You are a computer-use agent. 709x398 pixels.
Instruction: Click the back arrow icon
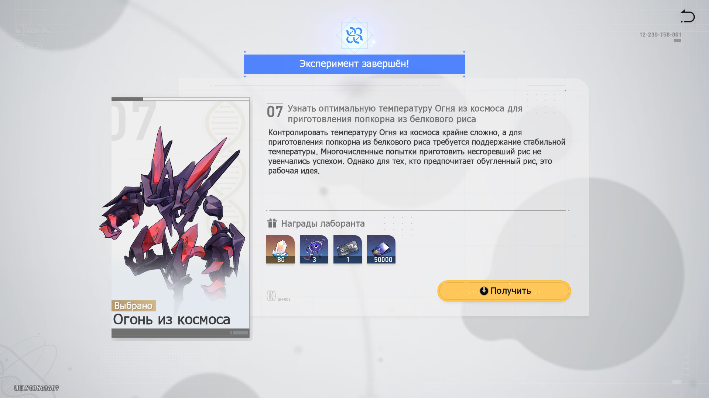(688, 16)
